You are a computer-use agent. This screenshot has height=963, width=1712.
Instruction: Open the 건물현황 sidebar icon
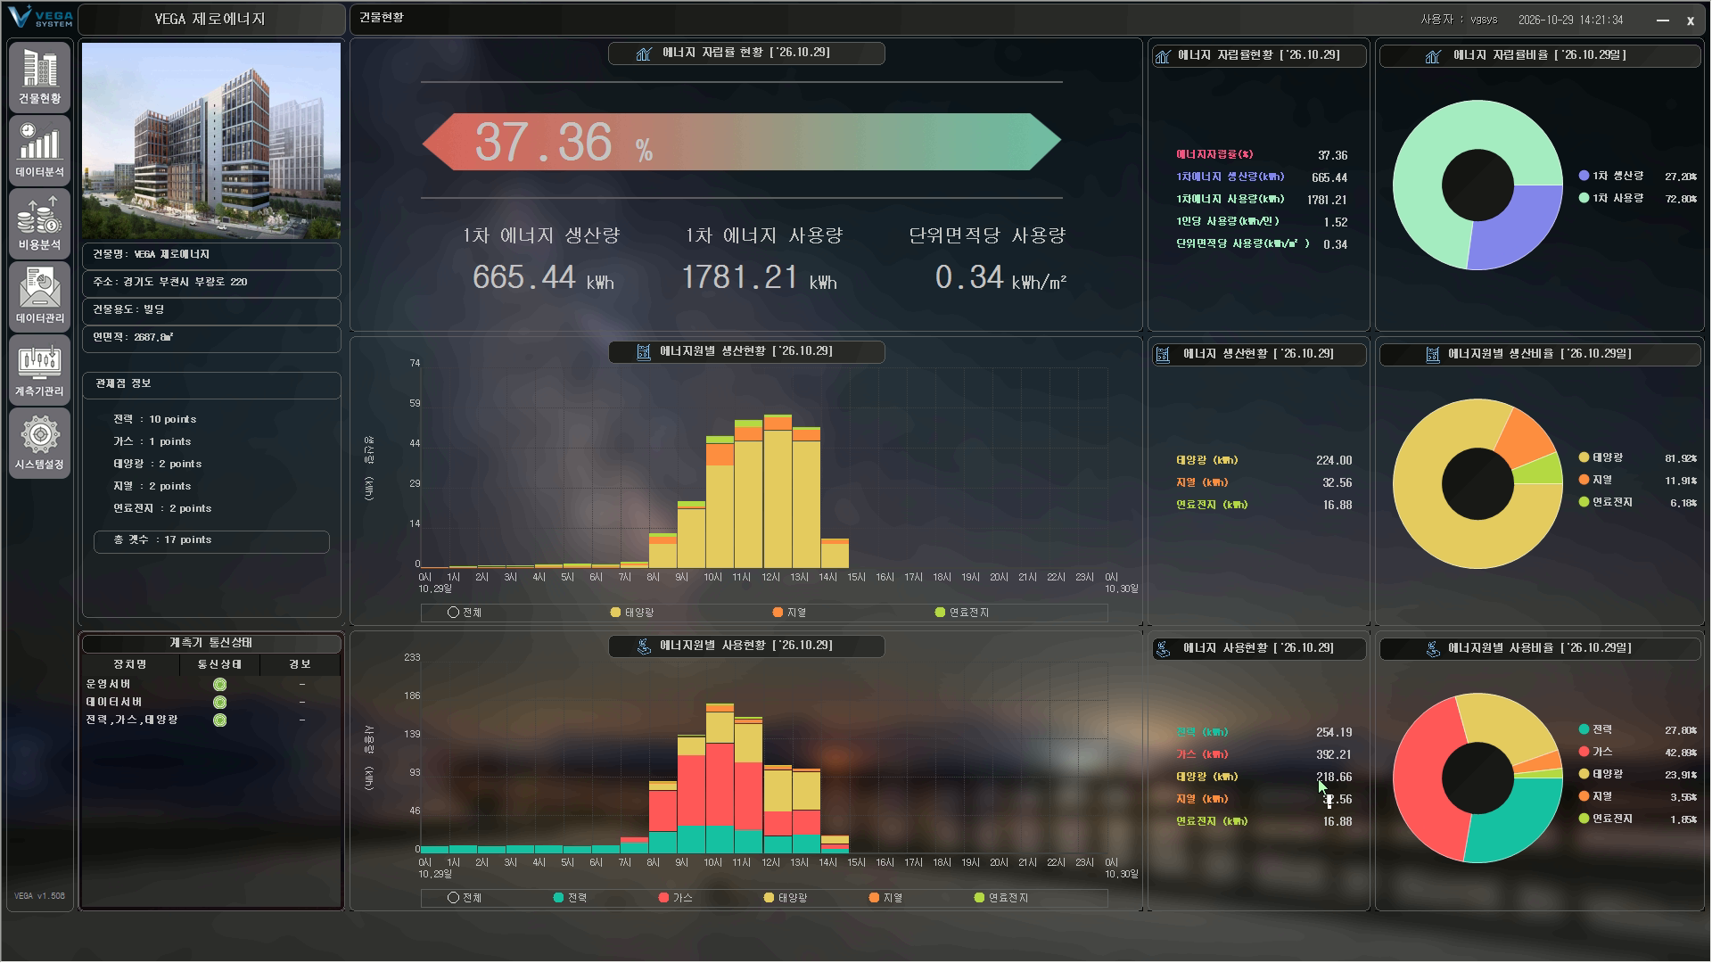click(x=39, y=77)
